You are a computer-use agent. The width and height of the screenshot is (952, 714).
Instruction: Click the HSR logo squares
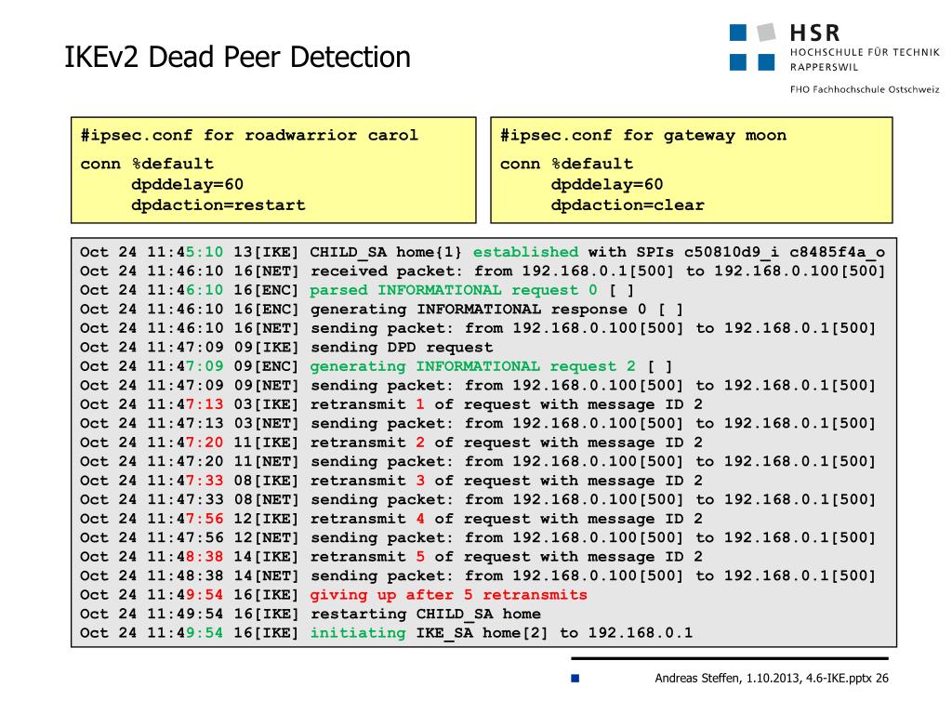pyautogui.click(x=752, y=46)
